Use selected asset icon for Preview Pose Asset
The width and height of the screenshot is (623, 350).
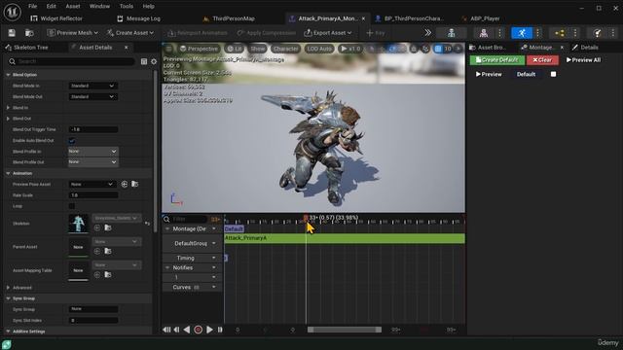tap(125, 184)
